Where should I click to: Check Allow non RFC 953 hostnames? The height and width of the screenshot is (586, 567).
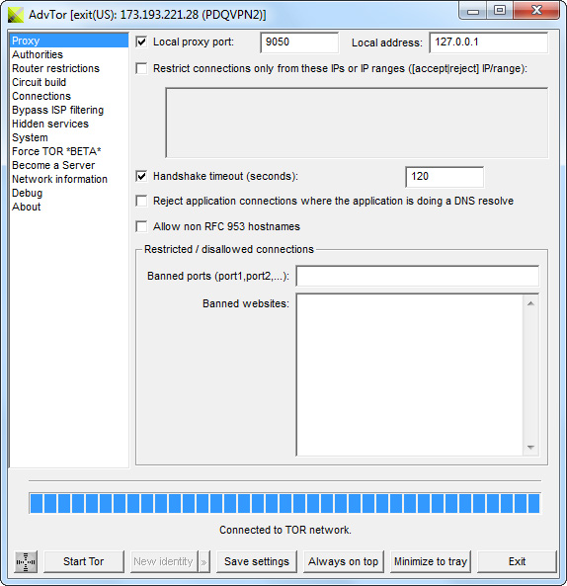[141, 226]
